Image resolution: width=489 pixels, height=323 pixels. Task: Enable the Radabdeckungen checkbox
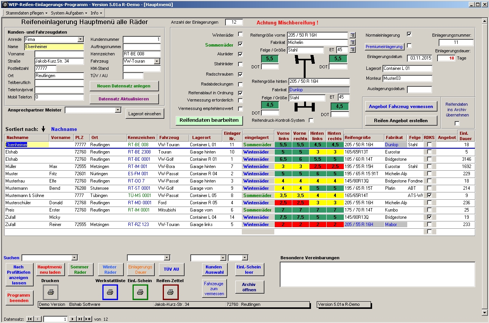[240, 84]
